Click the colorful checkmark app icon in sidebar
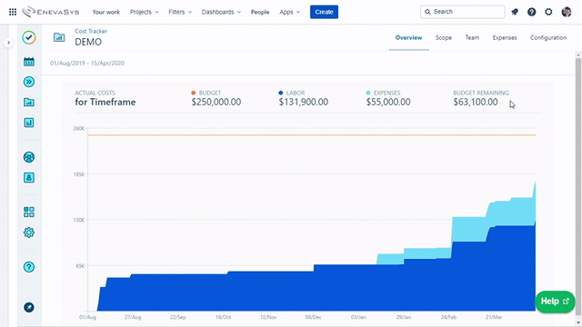The image size is (582, 327). [x=29, y=37]
